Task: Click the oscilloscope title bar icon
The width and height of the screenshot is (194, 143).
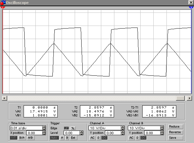Action: click(3, 3)
